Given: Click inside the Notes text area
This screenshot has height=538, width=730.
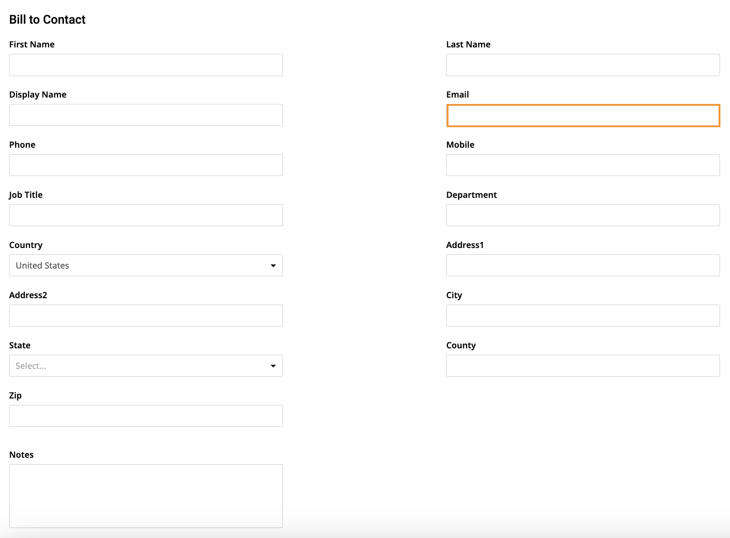Looking at the screenshot, I should [146, 496].
